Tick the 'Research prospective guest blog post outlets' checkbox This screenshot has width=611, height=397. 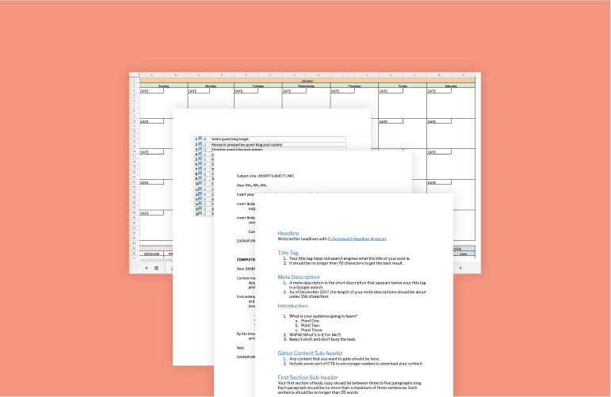click(205, 145)
